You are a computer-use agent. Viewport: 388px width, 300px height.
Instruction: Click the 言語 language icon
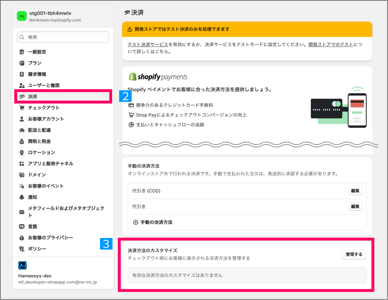point(22,226)
